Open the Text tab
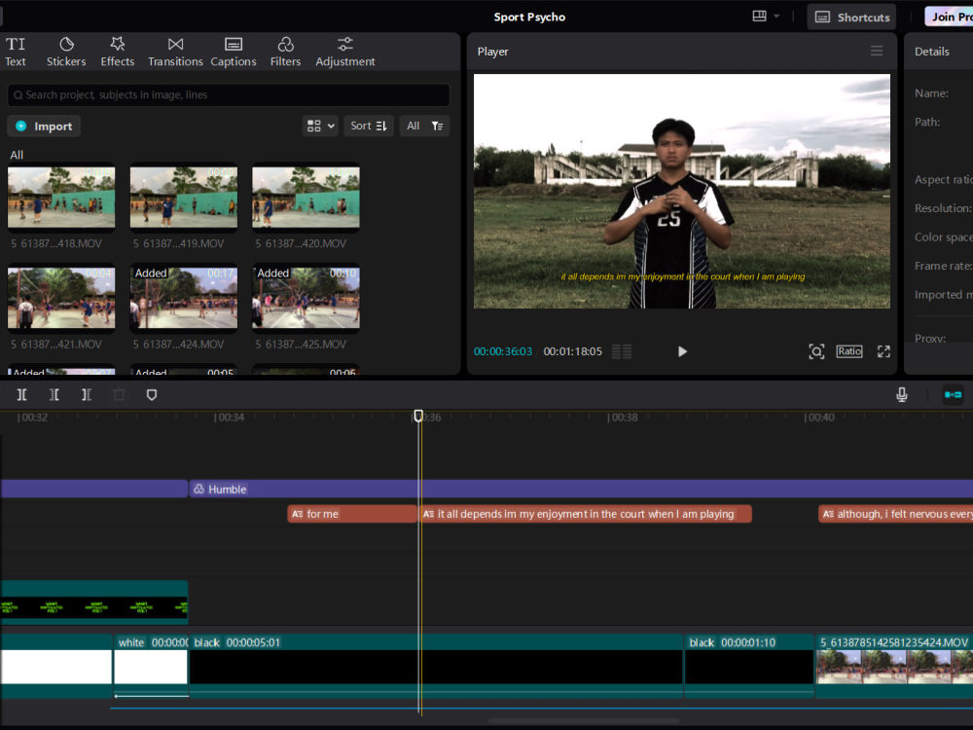The height and width of the screenshot is (730, 973). click(x=16, y=53)
